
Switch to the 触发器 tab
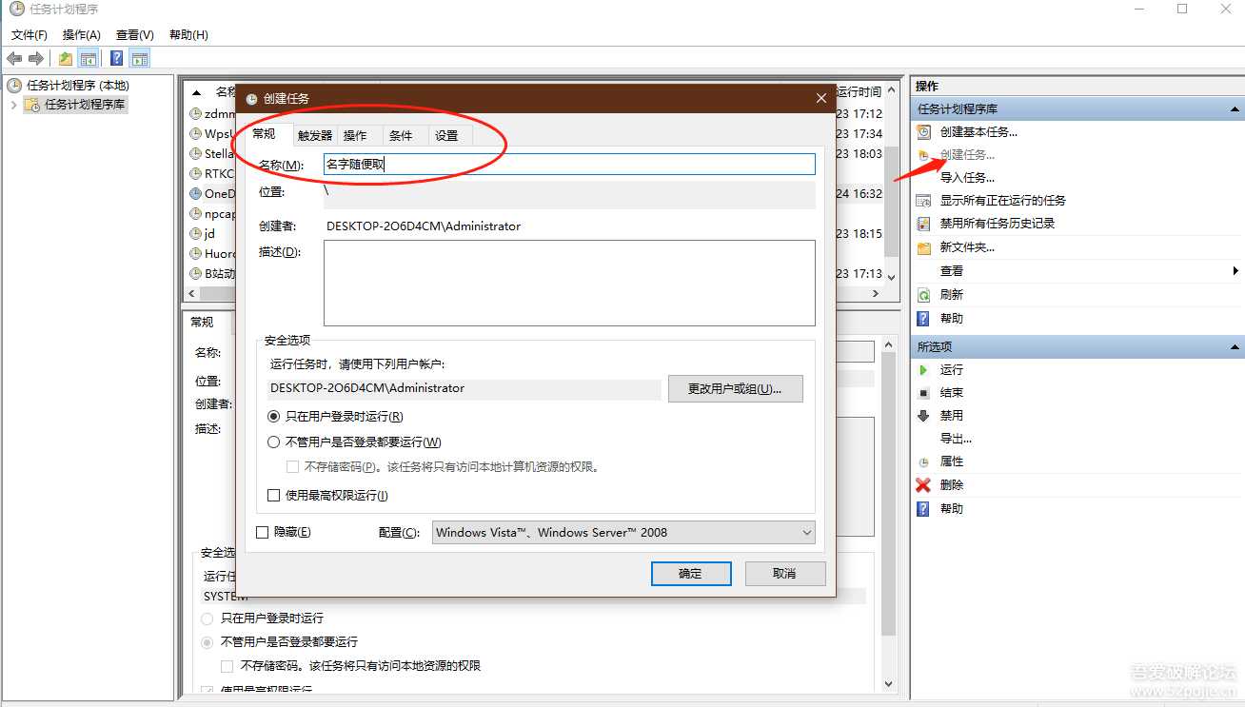pos(315,136)
